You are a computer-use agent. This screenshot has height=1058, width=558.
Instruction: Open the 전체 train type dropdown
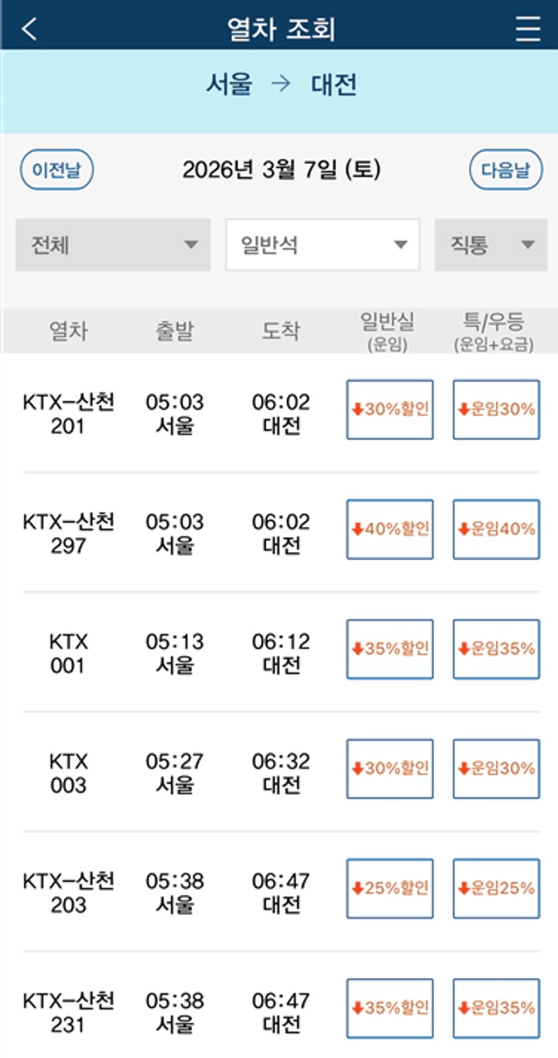point(113,245)
